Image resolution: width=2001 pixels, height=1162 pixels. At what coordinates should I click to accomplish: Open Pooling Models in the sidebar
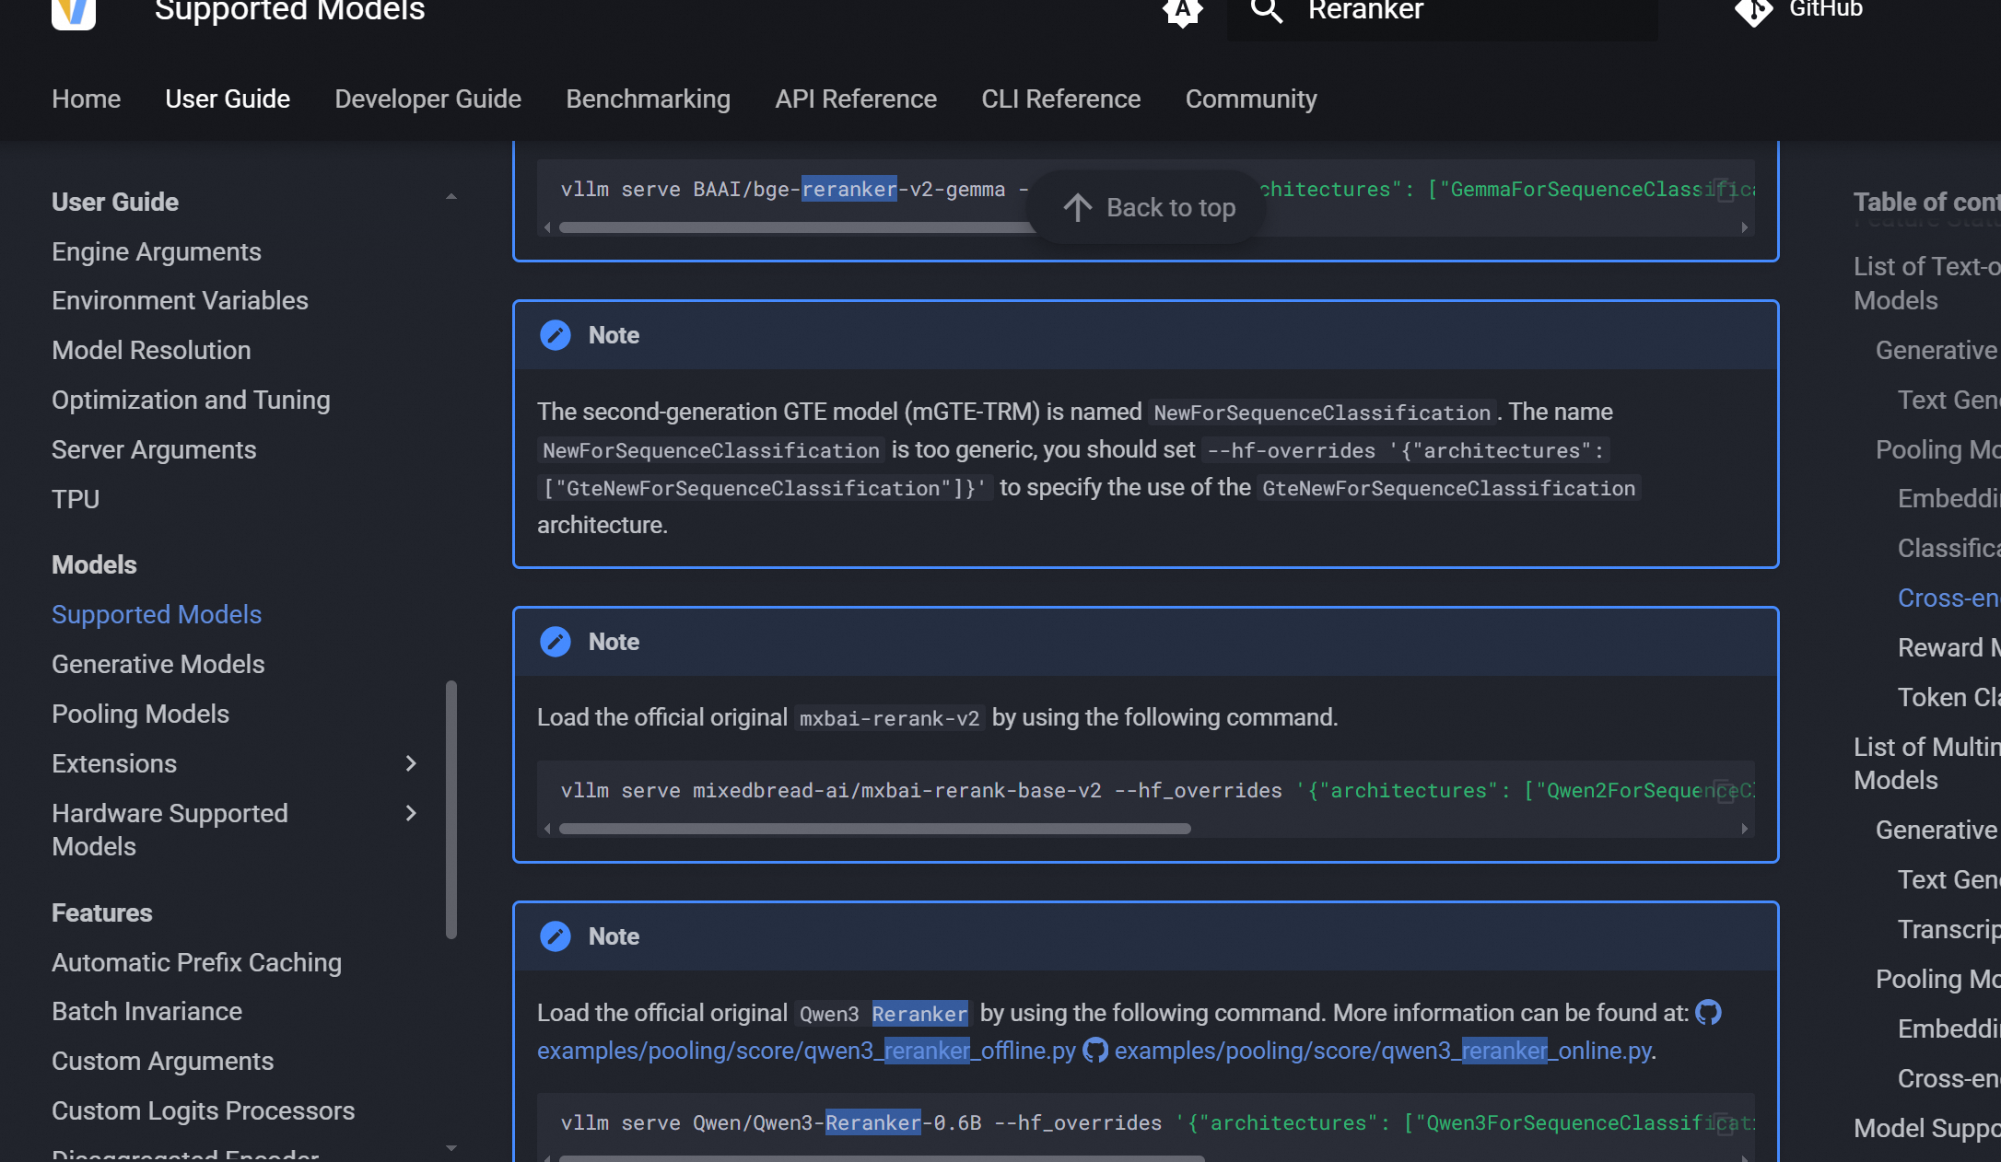(x=140, y=714)
